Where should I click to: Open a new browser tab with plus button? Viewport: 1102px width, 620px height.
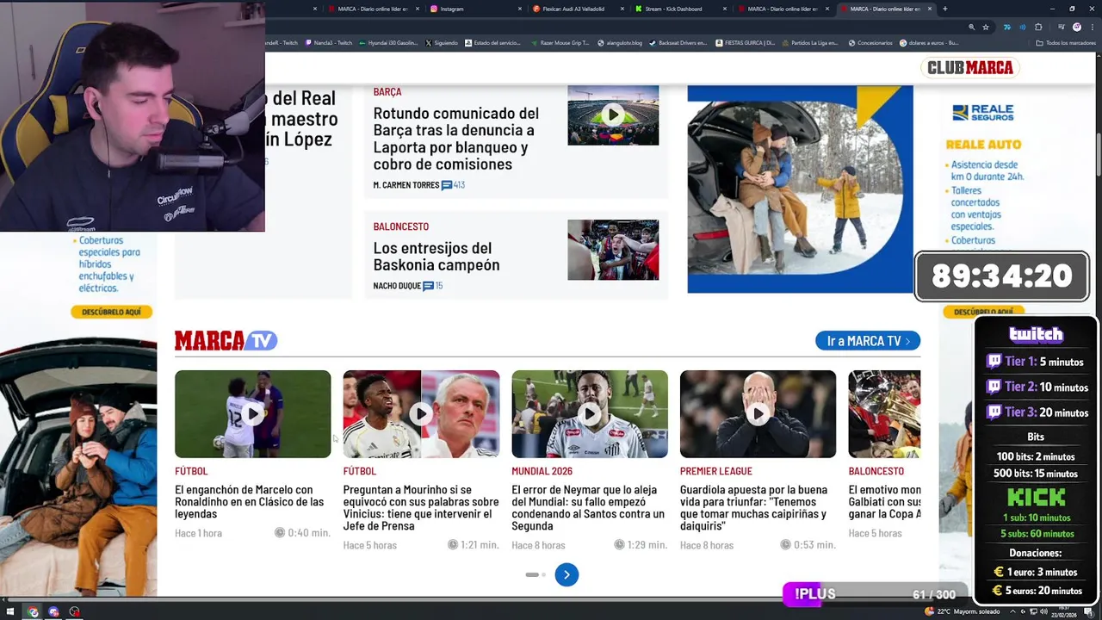[944, 9]
